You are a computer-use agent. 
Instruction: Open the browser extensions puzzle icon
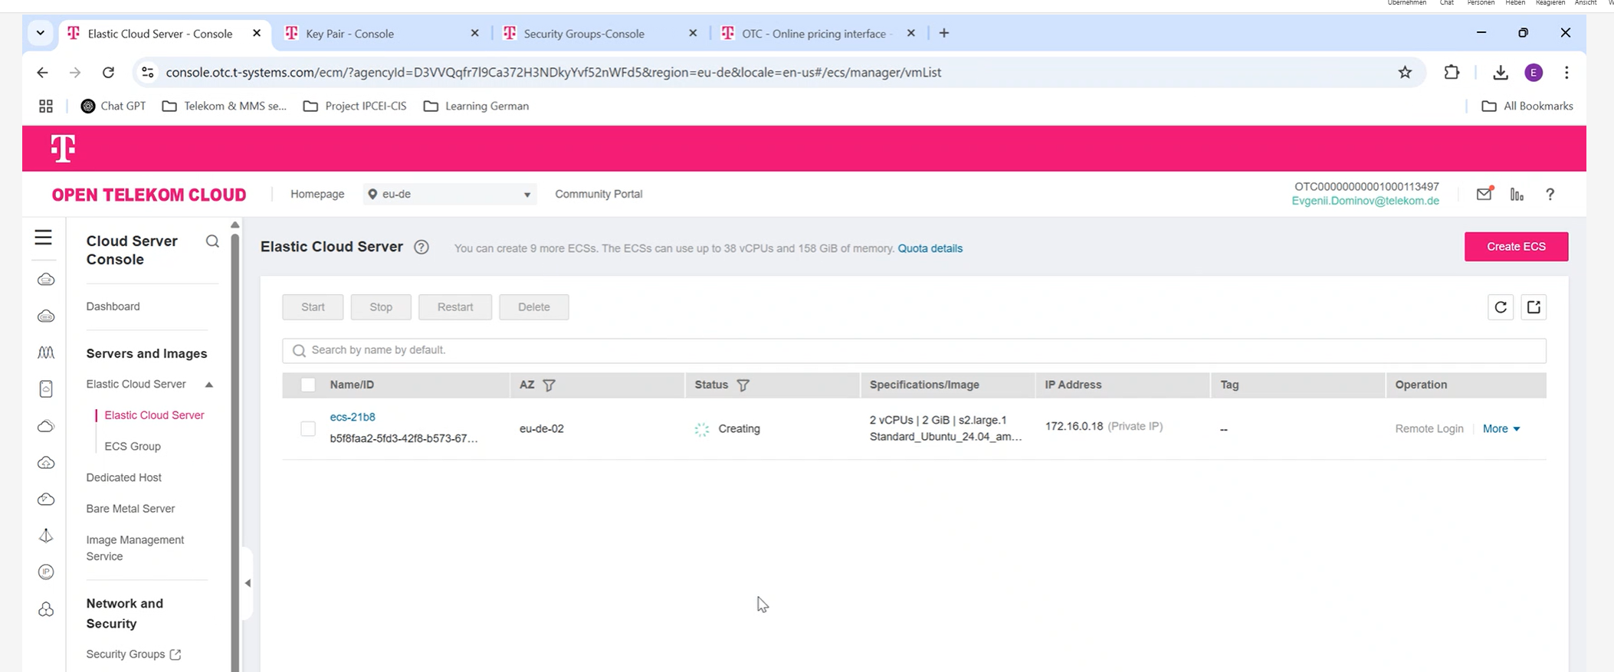point(1452,72)
